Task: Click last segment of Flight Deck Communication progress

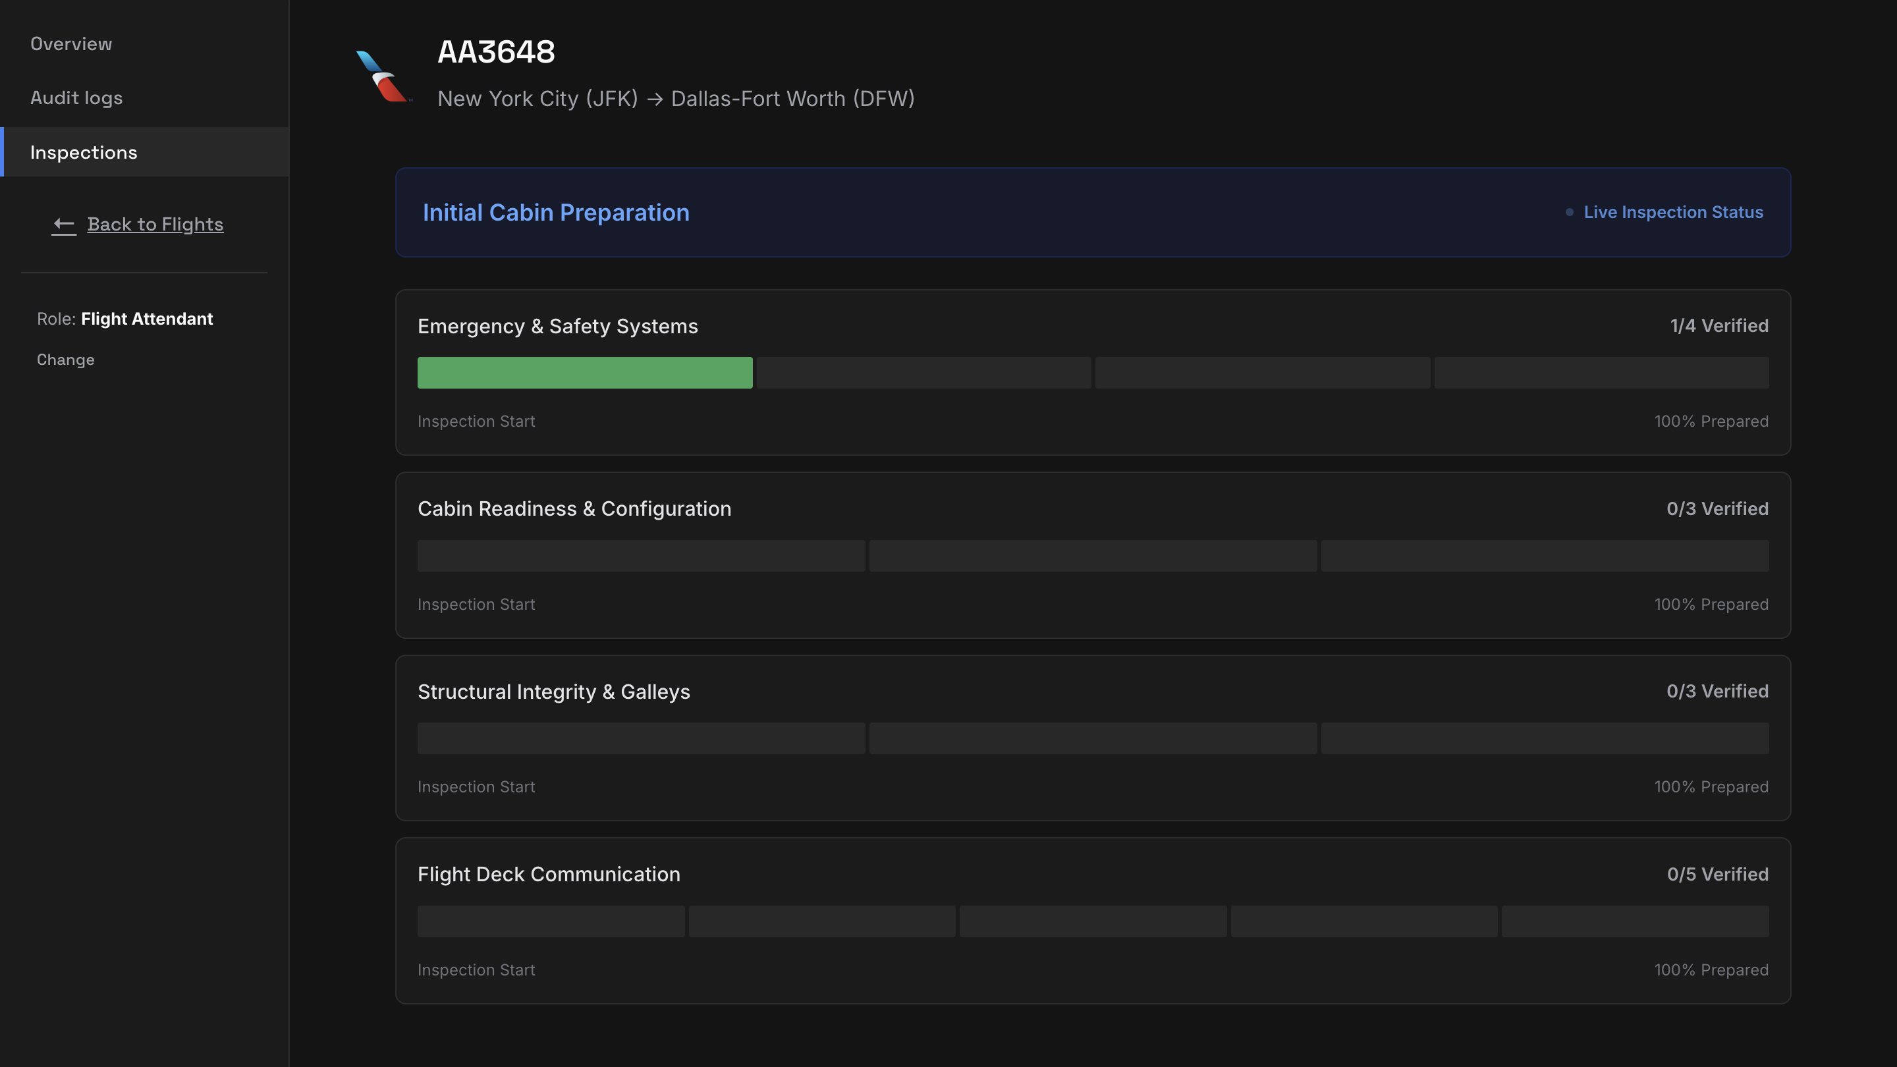Action: click(x=1634, y=921)
